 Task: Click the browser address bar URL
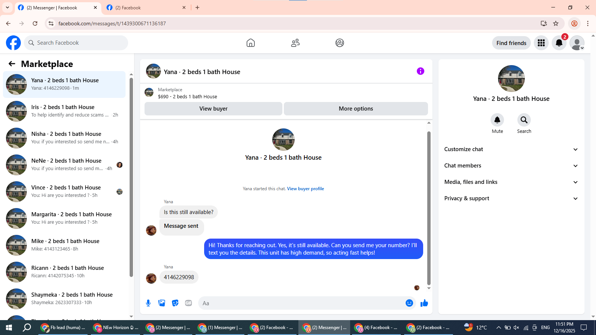(x=112, y=23)
